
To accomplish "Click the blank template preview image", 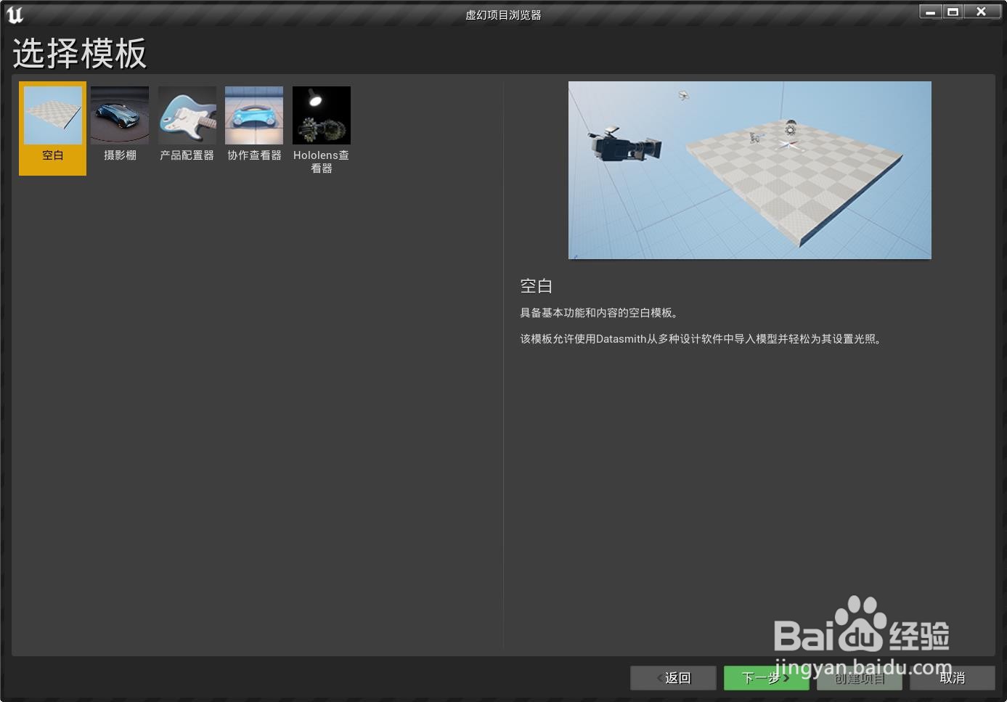I will tap(749, 170).
